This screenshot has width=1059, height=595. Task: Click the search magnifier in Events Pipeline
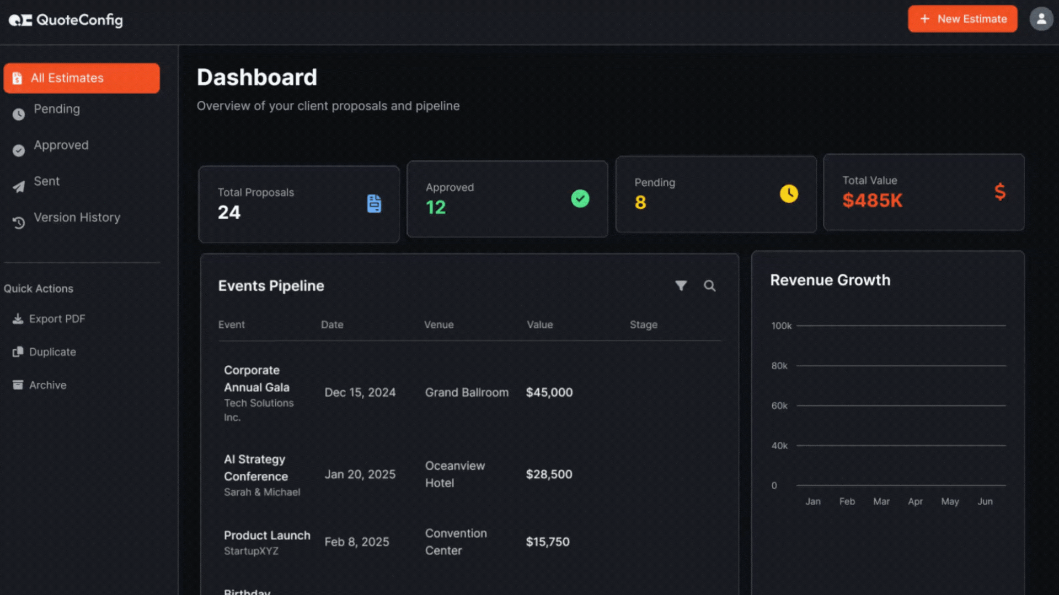coord(710,285)
